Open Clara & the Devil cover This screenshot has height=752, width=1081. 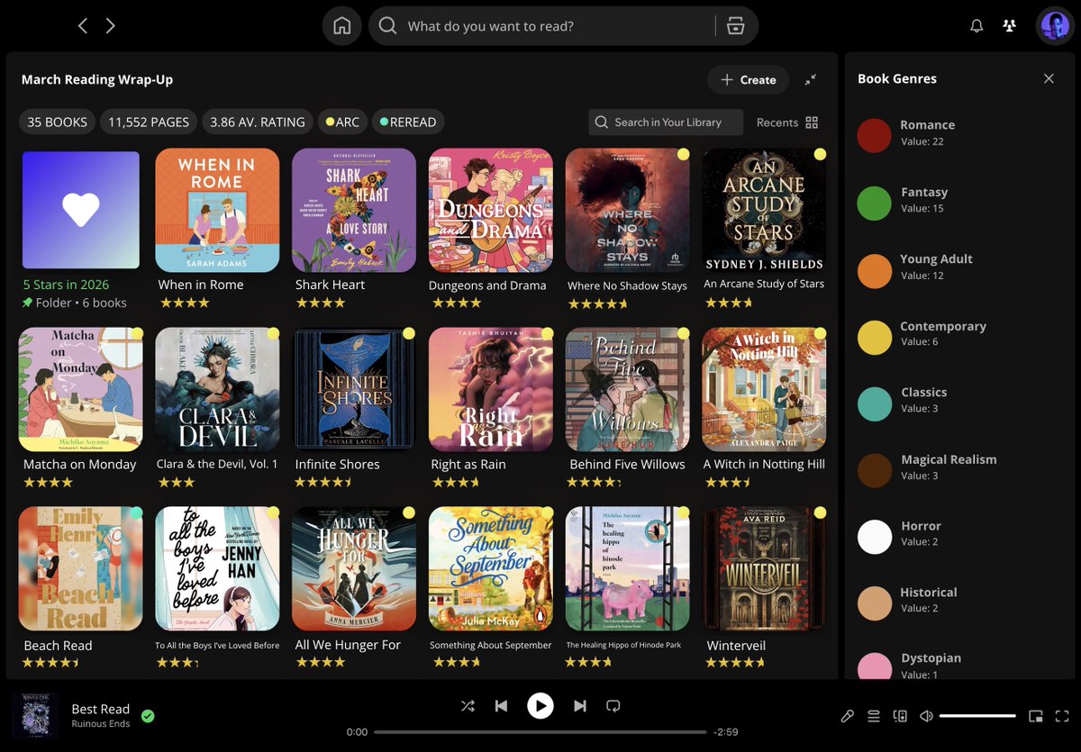click(x=217, y=389)
